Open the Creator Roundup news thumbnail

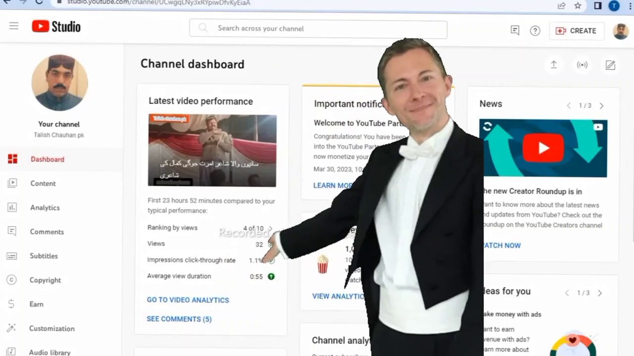(x=543, y=148)
